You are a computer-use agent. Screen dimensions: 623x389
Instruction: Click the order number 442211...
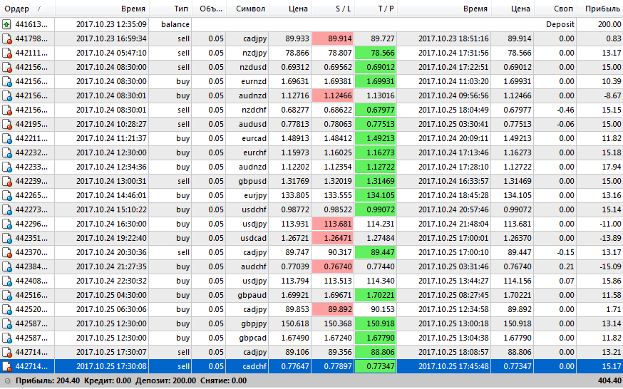point(31,139)
